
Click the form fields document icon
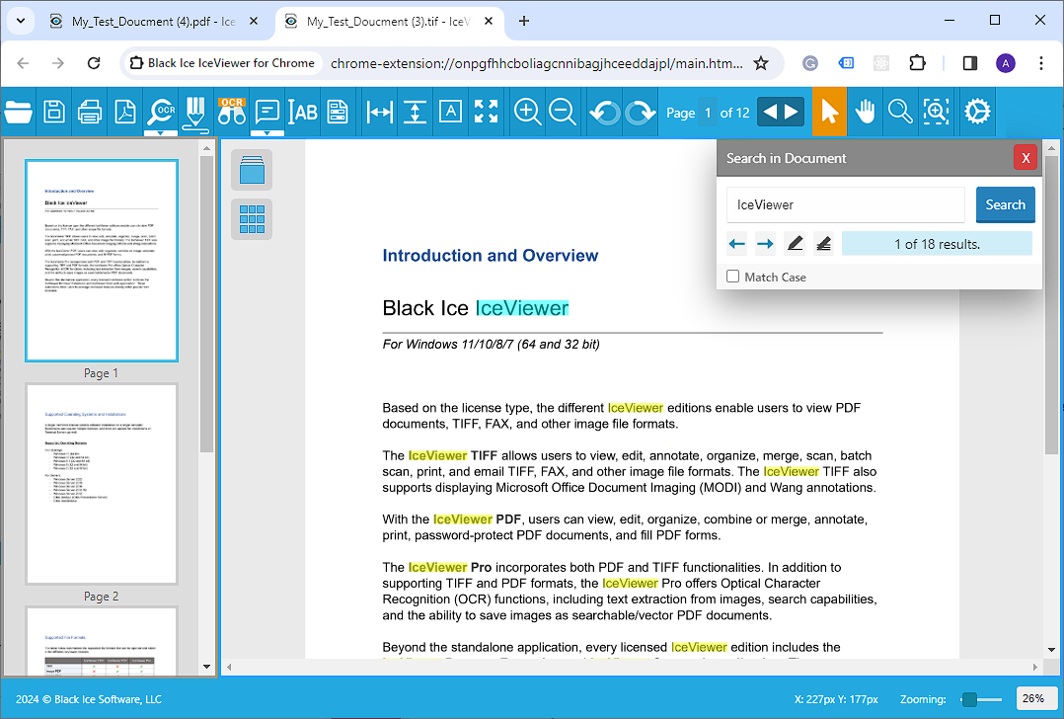[x=338, y=112]
